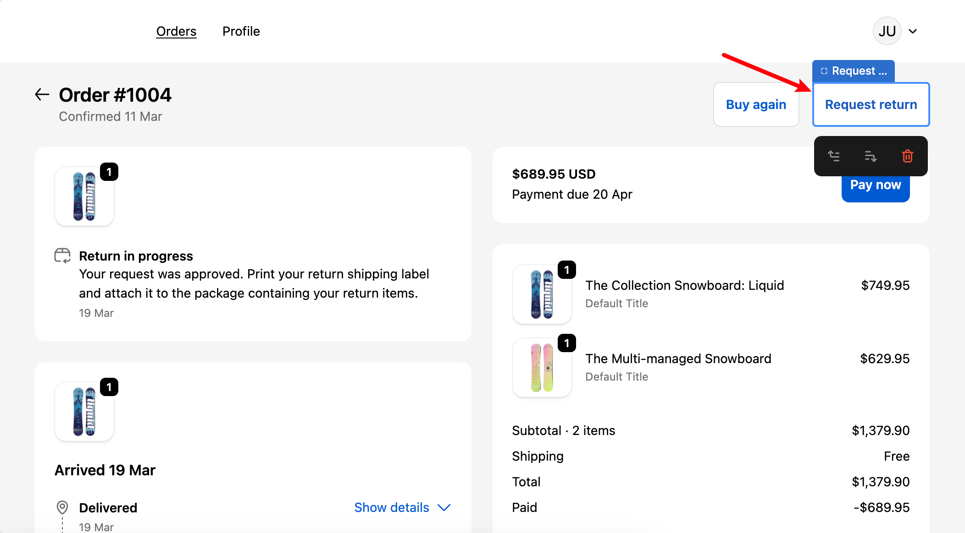The image size is (965, 533).
Task: Select the blue Request block label tag
Action: (x=854, y=71)
